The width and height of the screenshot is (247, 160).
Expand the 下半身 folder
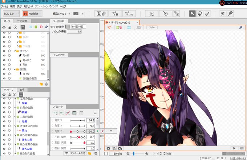[18, 46]
